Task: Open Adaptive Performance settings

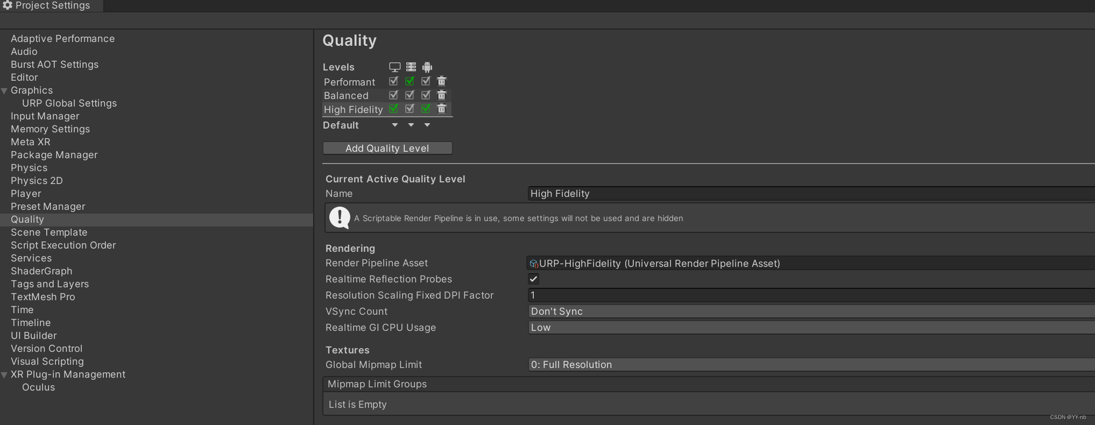Action: point(62,39)
